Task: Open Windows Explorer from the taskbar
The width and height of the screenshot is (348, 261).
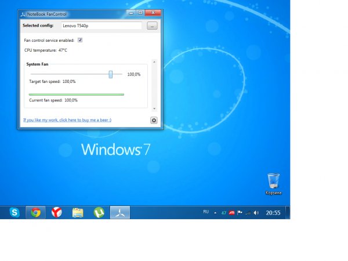Action: coord(78,213)
